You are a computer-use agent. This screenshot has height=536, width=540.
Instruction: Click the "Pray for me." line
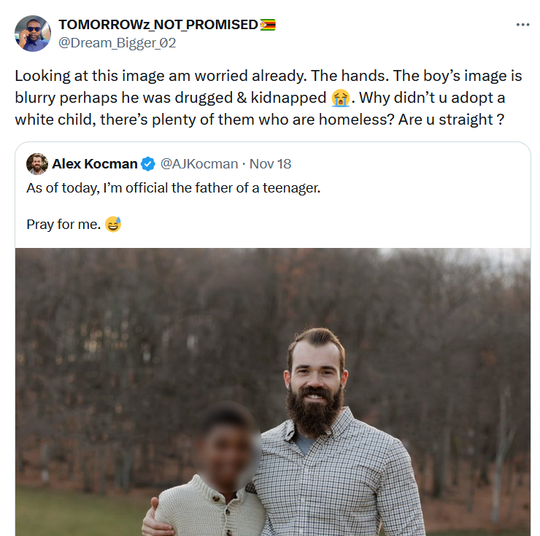click(x=63, y=225)
